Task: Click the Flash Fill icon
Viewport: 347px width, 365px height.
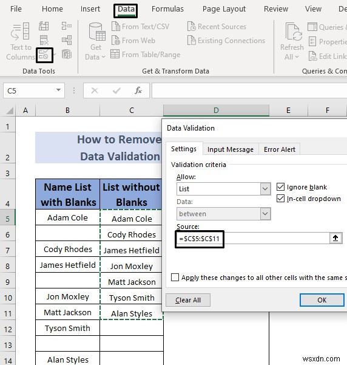Action: coord(44,26)
